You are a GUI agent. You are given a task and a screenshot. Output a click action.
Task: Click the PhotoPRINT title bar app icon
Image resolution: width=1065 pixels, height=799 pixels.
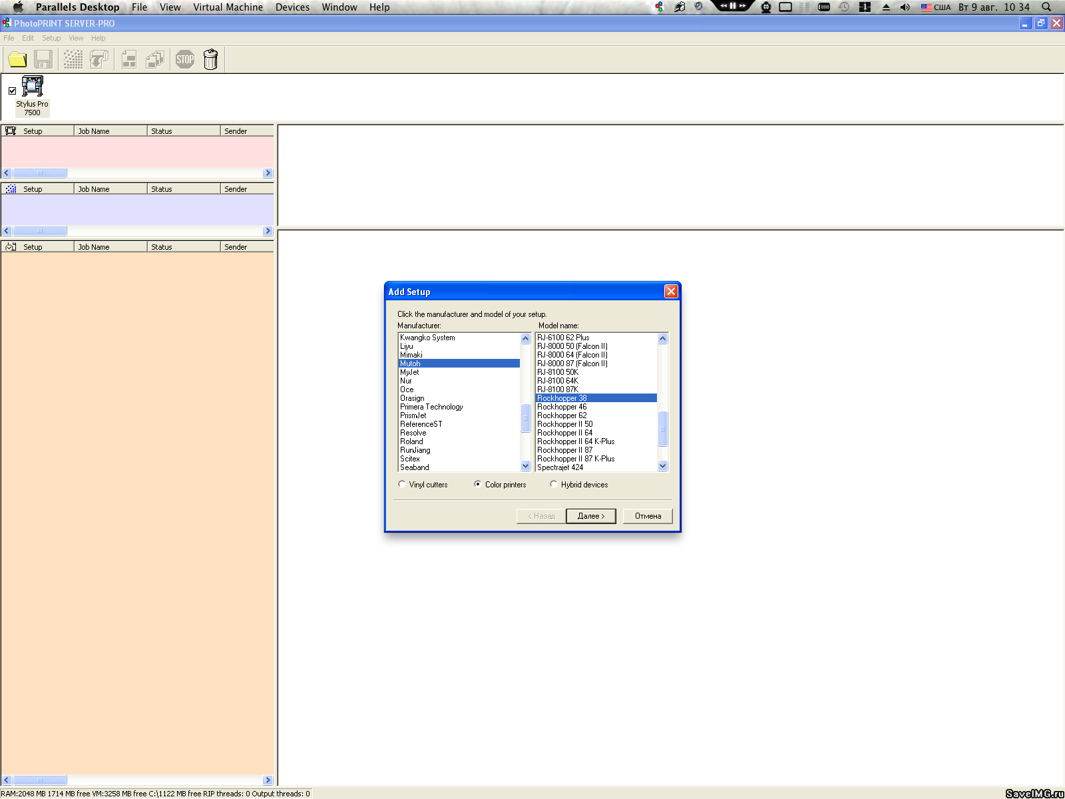pyautogui.click(x=7, y=23)
